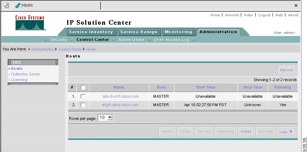Click the Details button

(x=167, y=132)
